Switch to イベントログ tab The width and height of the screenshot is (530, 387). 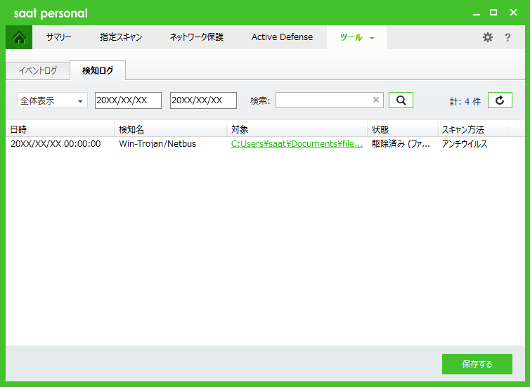tap(38, 70)
